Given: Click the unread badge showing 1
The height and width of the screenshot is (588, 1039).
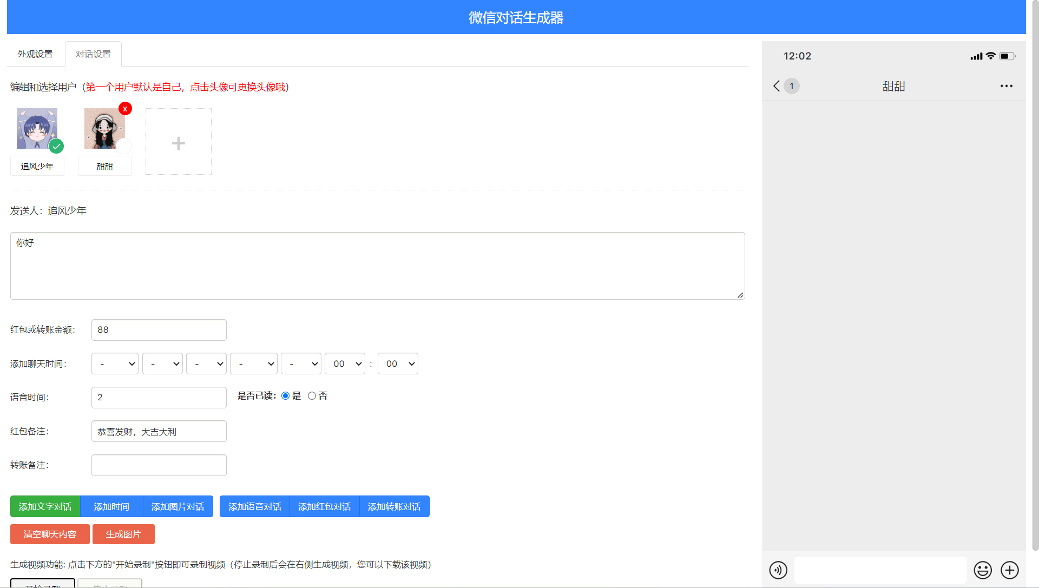Looking at the screenshot, I should coord(792,86).
